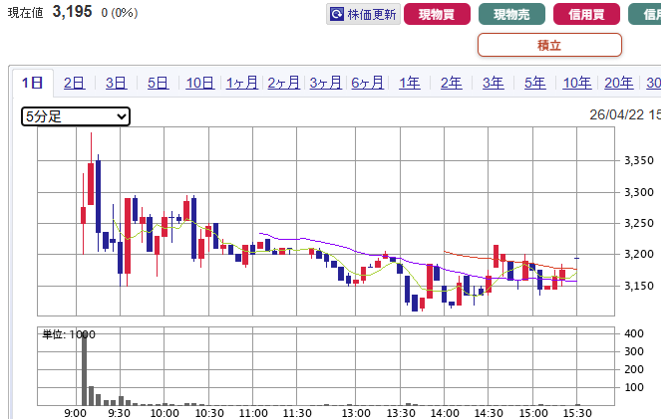The height and width of the screenshot is (419, 661).
Task: Show the 10日 chart period
Action: coord(199,83)
